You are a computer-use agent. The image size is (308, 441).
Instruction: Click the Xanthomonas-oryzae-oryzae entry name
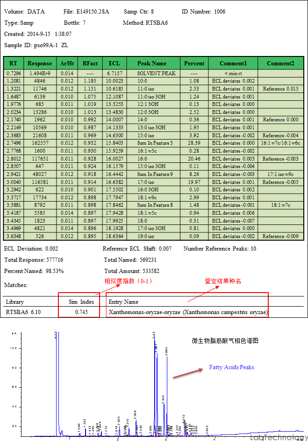tap(188, 312)
